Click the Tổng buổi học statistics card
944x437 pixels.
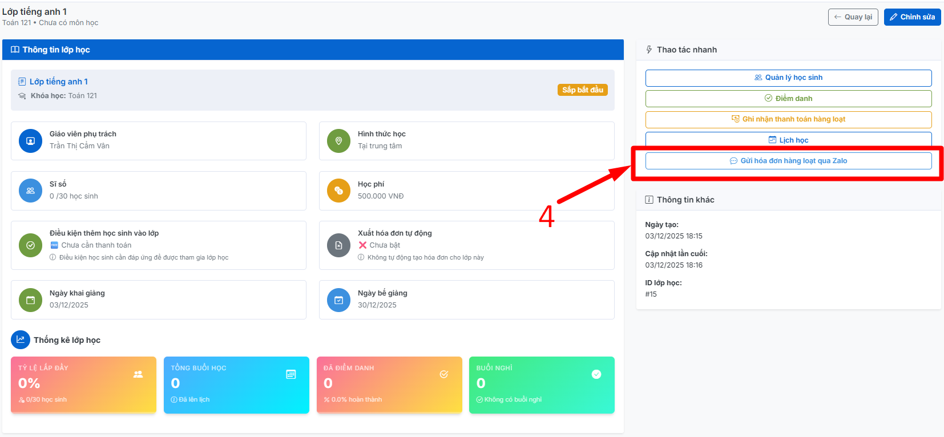(236, 385)
